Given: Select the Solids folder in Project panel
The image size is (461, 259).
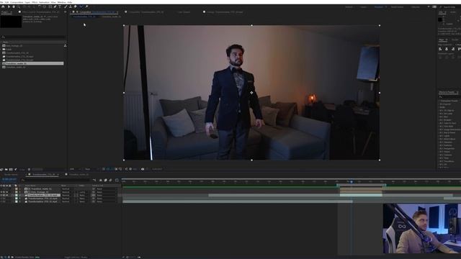Looking at the screenshot, I should click(x=9, y=50).
